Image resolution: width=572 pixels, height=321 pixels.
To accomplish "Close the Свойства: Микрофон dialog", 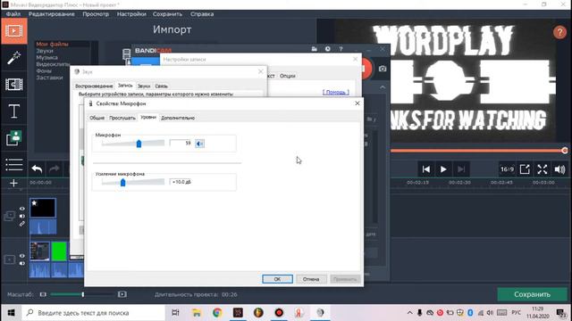I will click(x=357, y=103).
